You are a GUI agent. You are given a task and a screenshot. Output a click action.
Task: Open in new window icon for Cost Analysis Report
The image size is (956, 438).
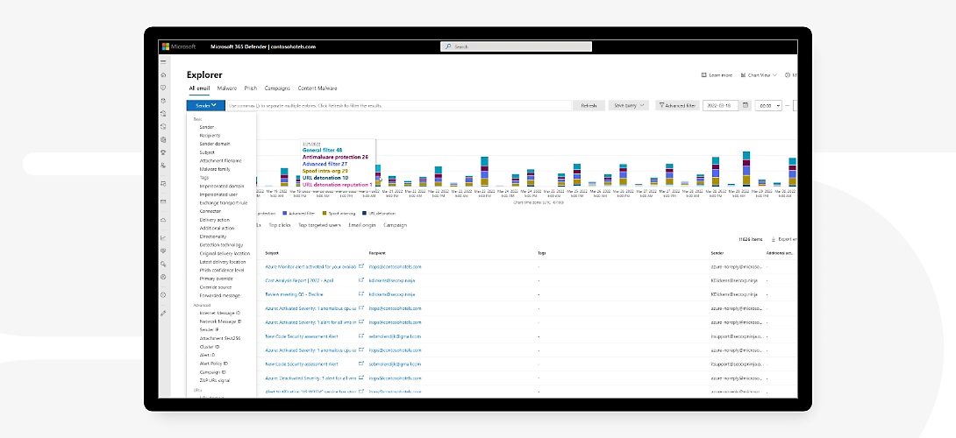(x=361, y=280)
